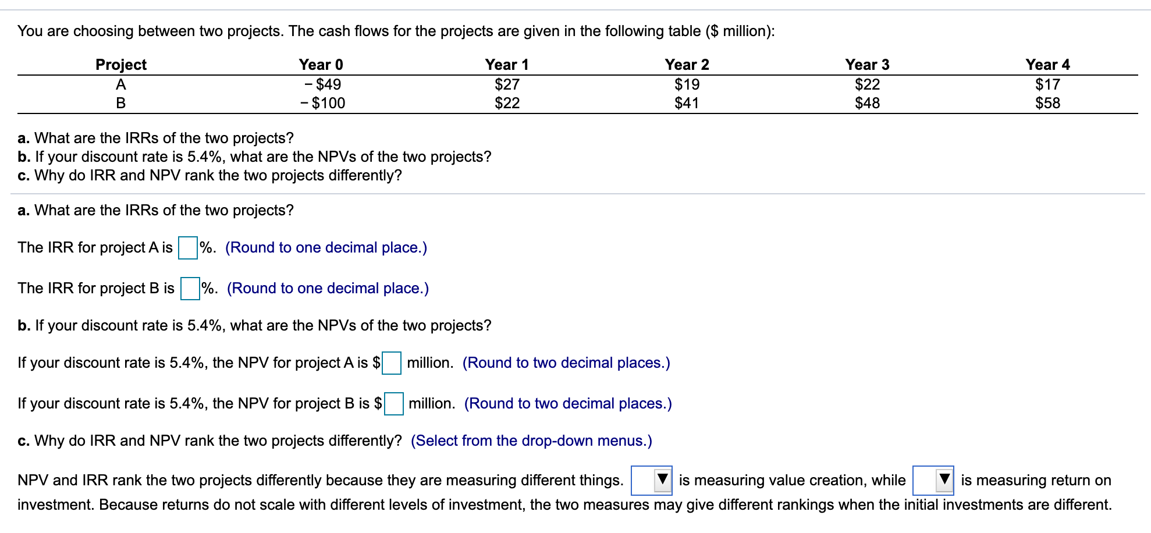This screenshot has height=533, width=1151.
Task: Open the second drop-down for return on investment
Action: (933, 479)
